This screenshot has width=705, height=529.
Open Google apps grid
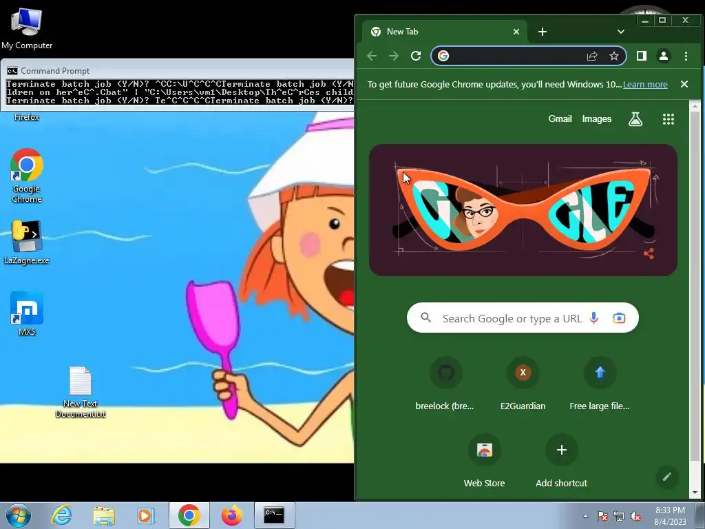pos(668,119)
